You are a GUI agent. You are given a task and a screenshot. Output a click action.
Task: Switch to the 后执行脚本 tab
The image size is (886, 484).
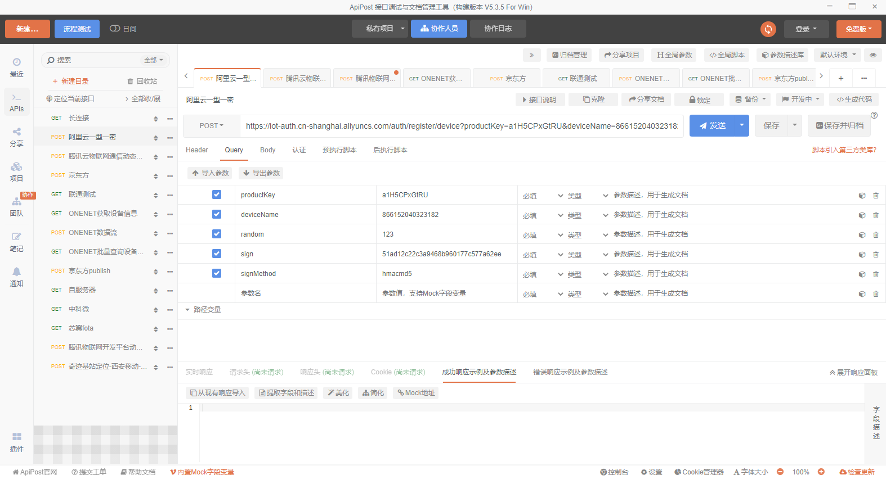coord(390,150)
